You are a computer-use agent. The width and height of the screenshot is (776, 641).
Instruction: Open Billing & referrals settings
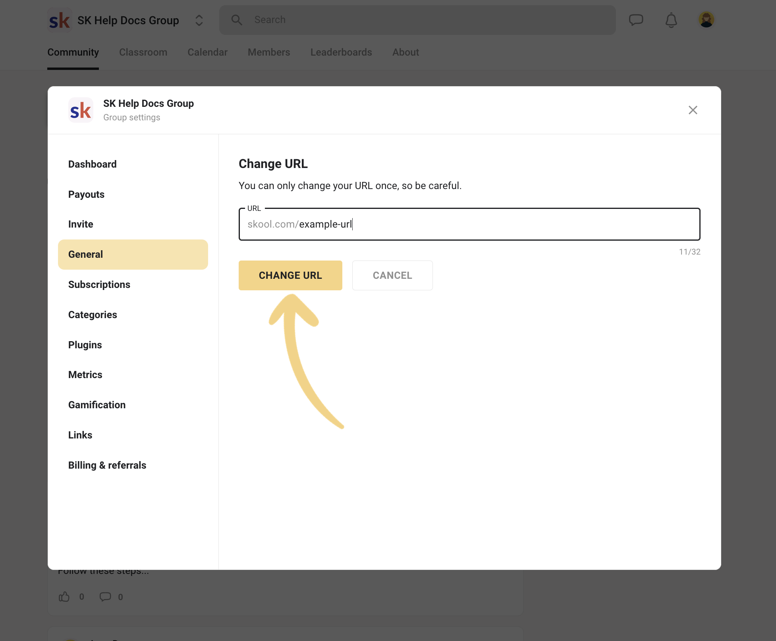click(107, 465)
